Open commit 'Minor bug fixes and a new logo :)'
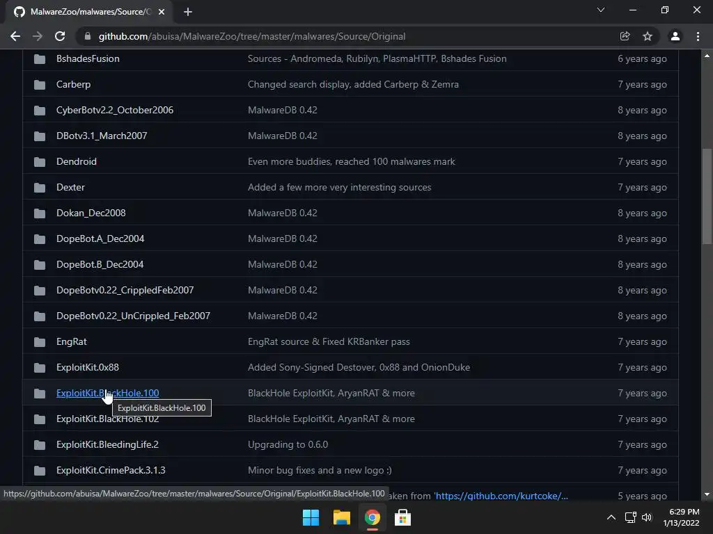Viewport: 713px width, 534px height. [320, 471]
